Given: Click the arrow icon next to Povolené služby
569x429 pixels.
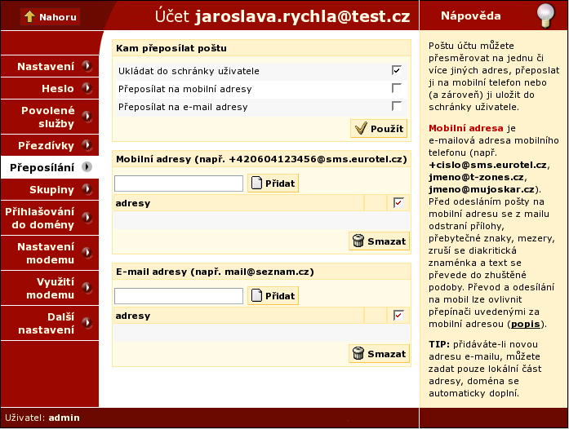Looking at the screenshot, I should click(87, 117).
